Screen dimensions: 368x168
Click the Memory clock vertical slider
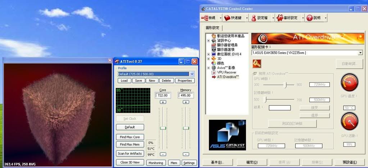click(x=186, y=128)
